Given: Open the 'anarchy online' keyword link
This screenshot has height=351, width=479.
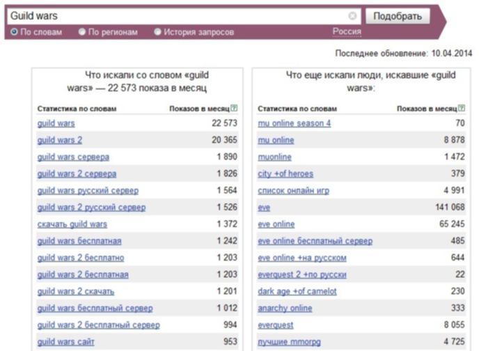Looking at the screenshot, I should pyautogui.click(x=285, y=309).
